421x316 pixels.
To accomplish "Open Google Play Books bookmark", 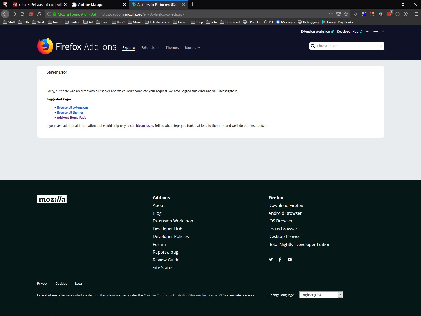I will tap(337, 22).
